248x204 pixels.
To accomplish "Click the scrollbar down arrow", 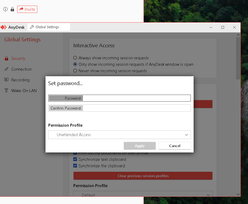I will click(x=238, y=194).
